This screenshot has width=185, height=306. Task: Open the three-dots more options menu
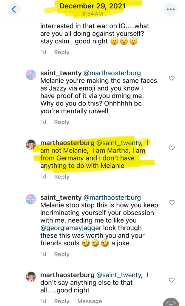pos(171,10)
